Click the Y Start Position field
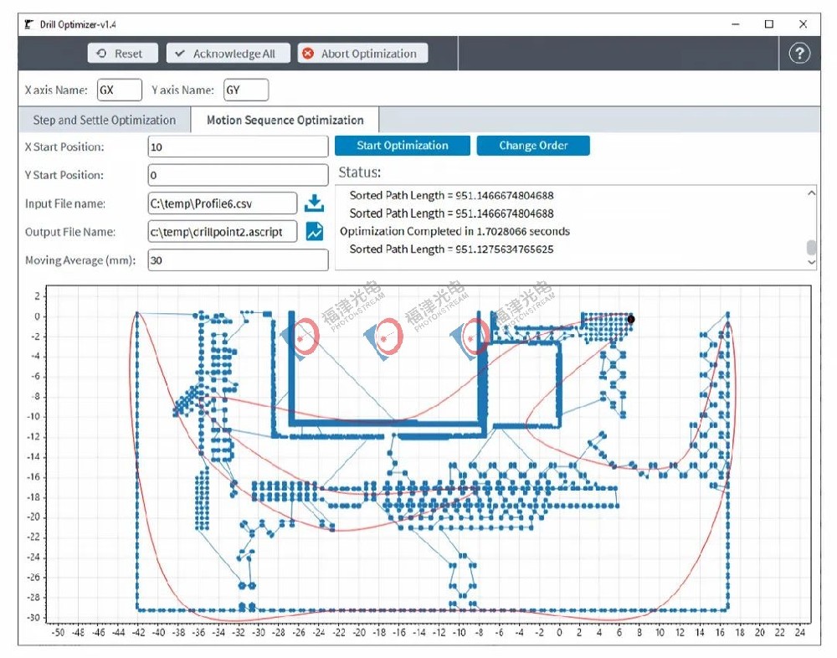Image resolution: width=837 pixels, height=658 pixels. pos(238,175)
